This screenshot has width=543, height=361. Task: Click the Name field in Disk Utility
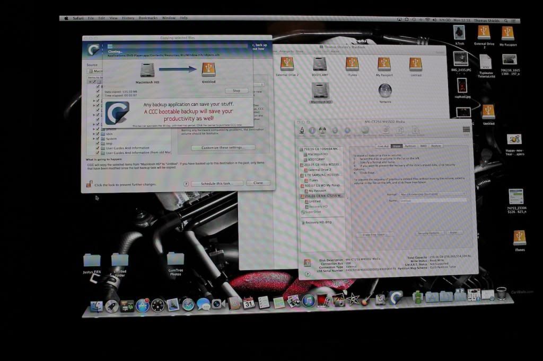tap(433, 201)
